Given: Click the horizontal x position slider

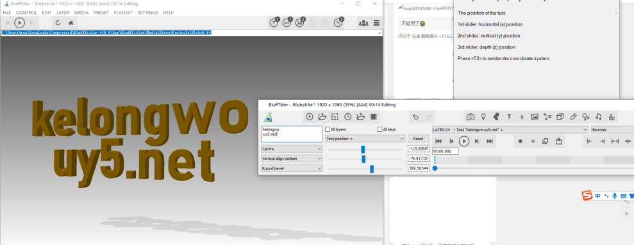Looking at the screenshot, I should [x=365, y=149].
